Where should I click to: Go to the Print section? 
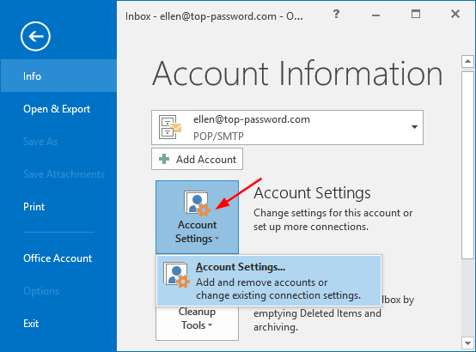(x=34, y=207)
